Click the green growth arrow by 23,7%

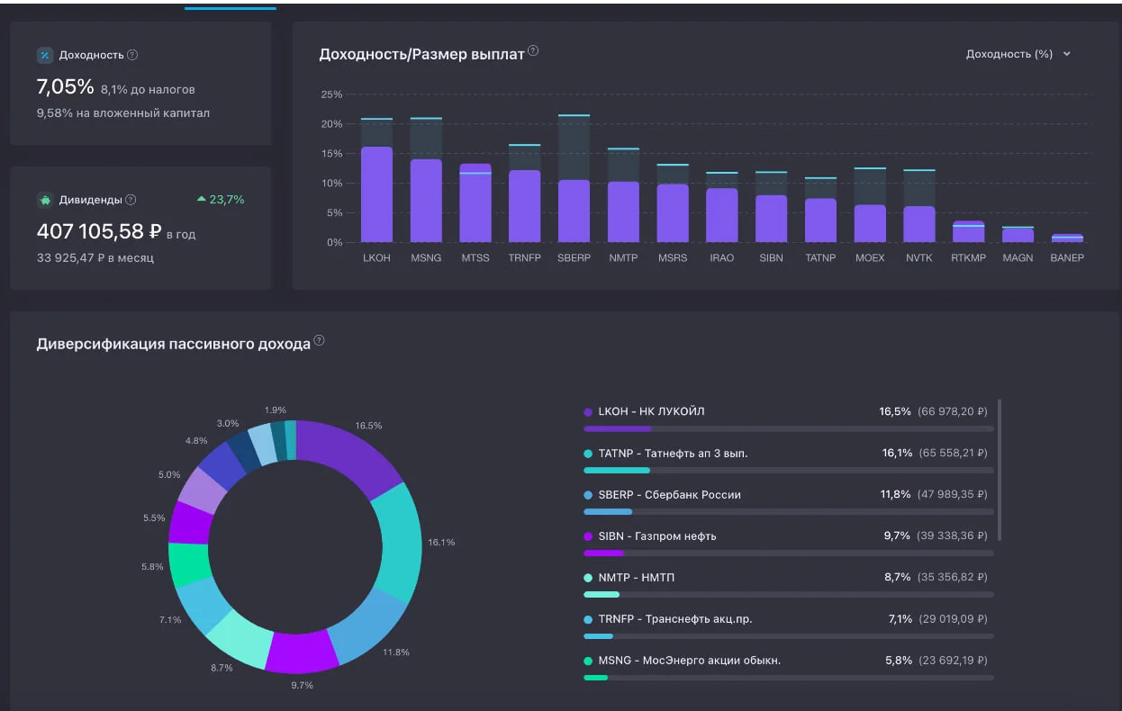(x=202, y=199)
